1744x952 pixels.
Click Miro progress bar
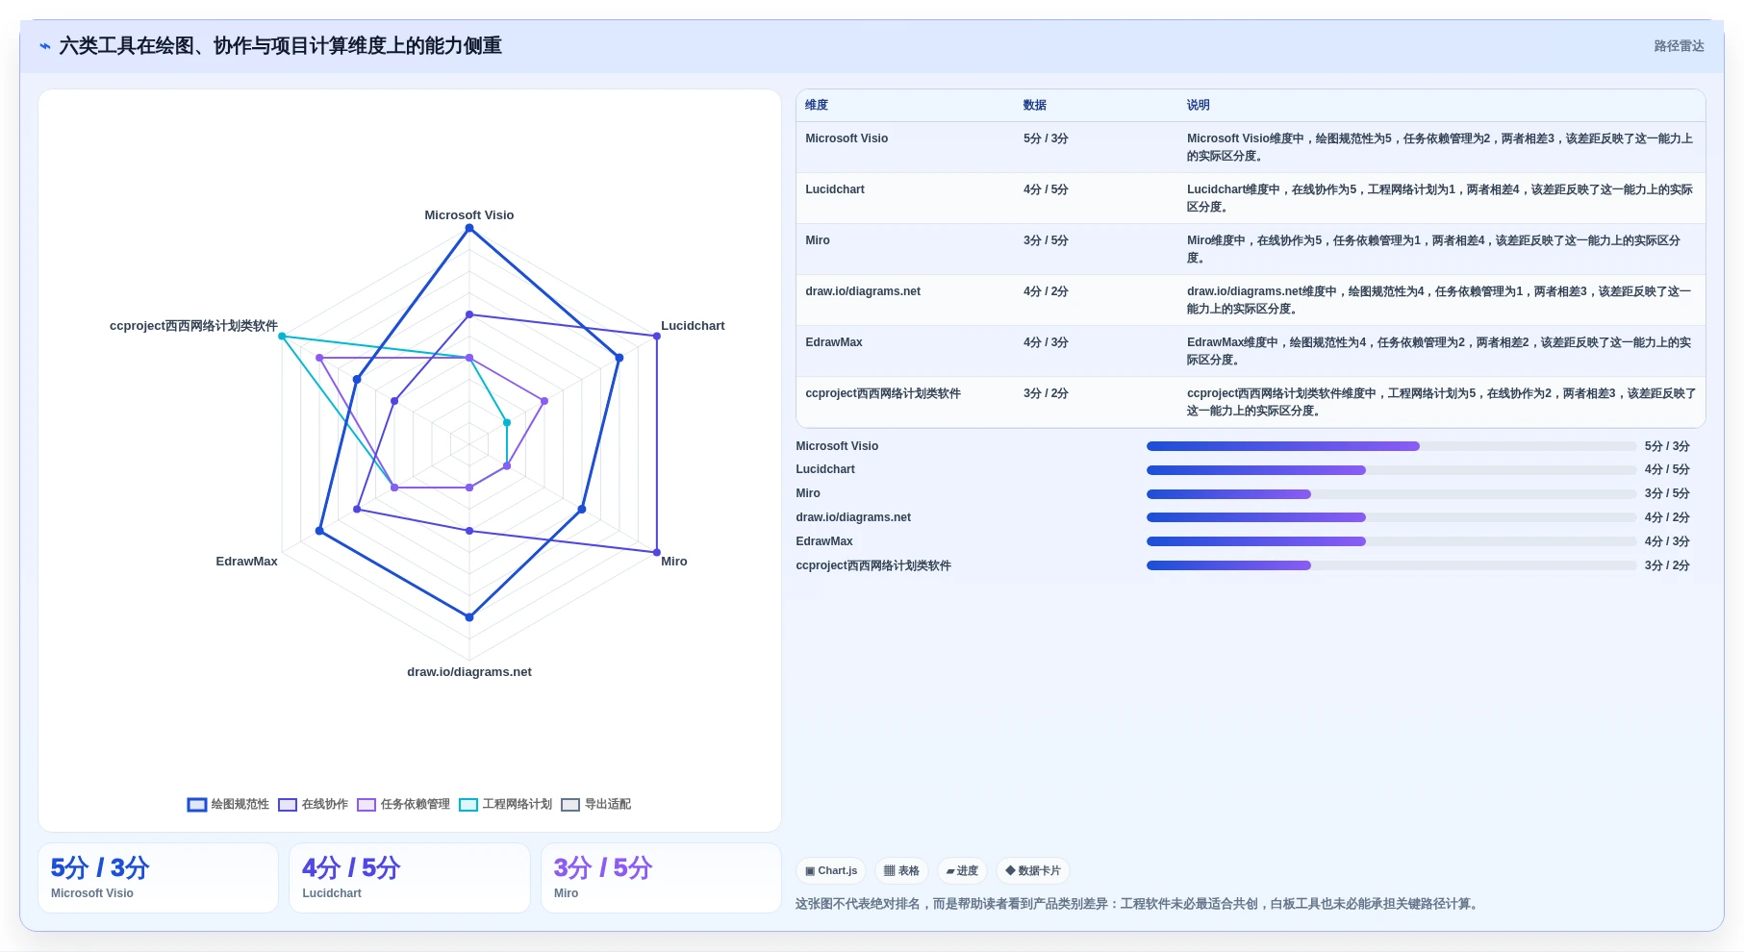pos(1391,494)
